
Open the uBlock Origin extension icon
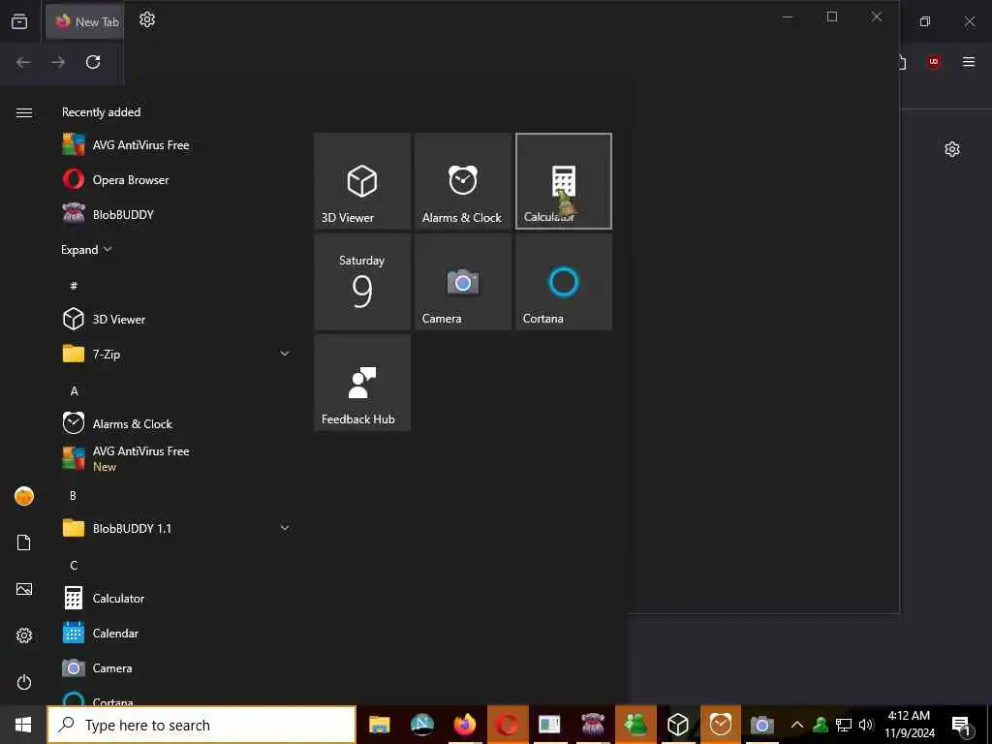(x=934, y=61)
